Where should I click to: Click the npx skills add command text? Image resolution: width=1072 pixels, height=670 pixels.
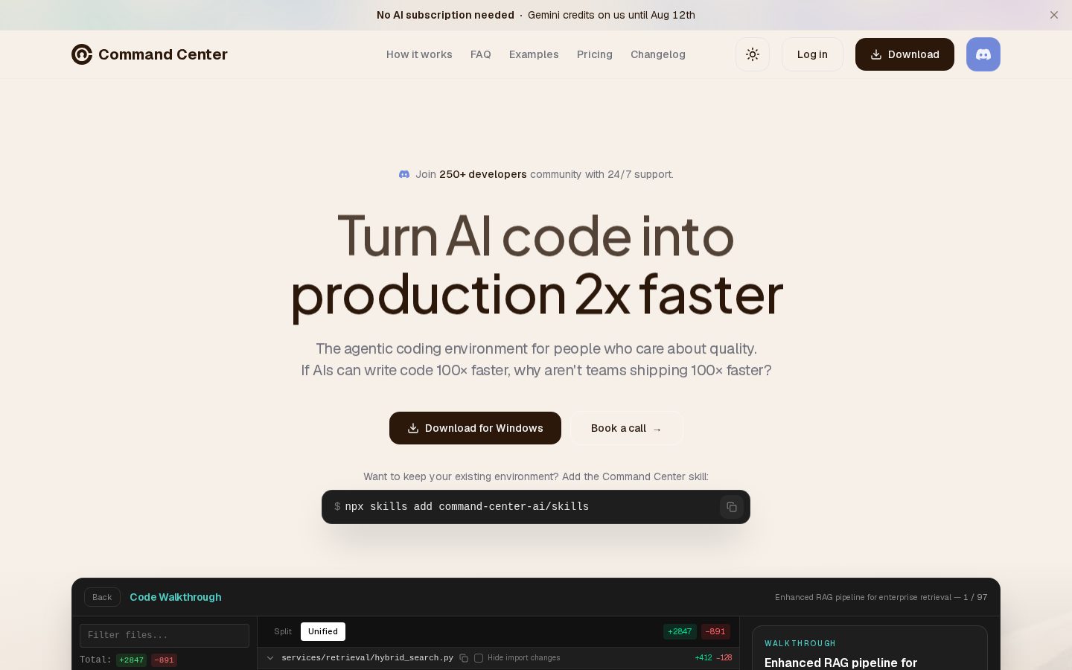tap(467, 507)
